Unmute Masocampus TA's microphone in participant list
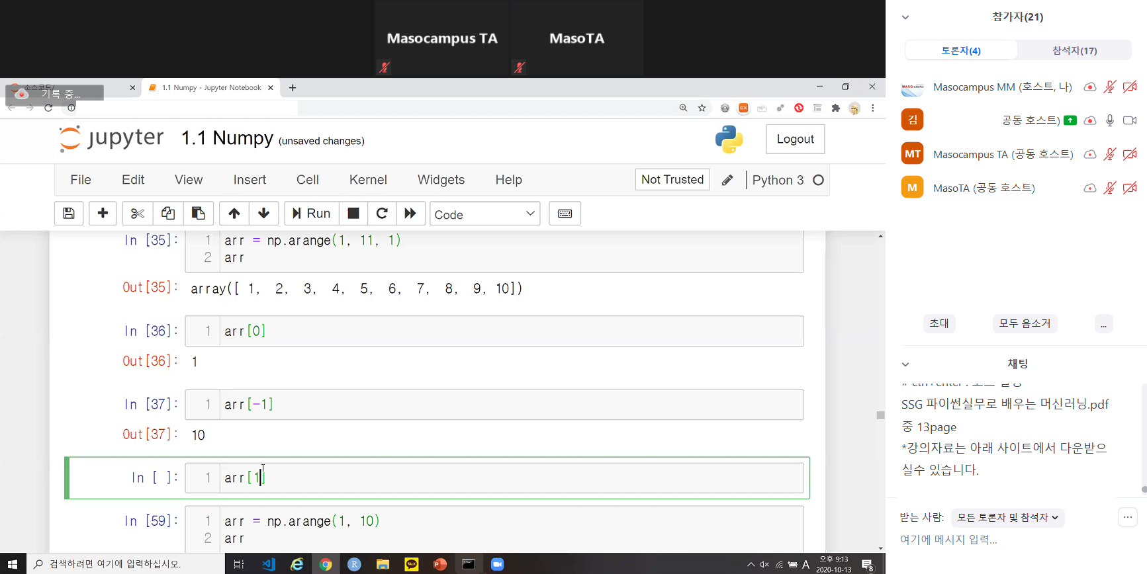The image size is (1147, 574). (x=1110, y=154)
